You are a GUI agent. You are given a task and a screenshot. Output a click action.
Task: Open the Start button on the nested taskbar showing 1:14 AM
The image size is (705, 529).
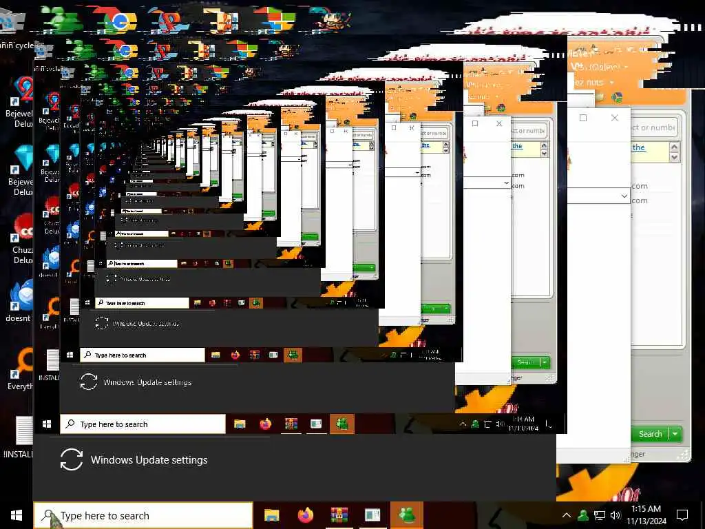47,424
